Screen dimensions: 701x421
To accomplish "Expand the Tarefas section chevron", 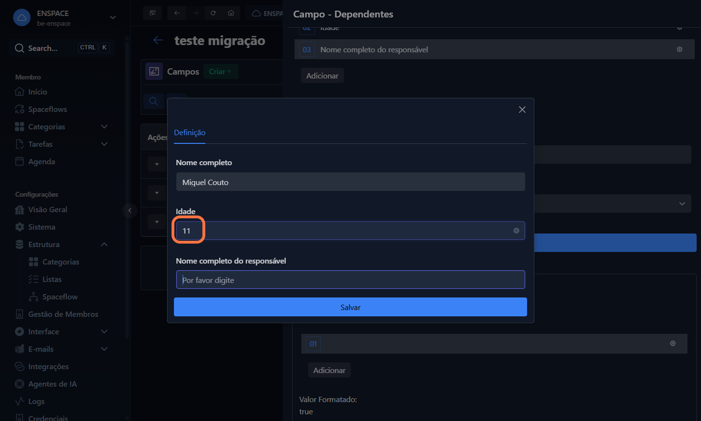I will 104,144.
